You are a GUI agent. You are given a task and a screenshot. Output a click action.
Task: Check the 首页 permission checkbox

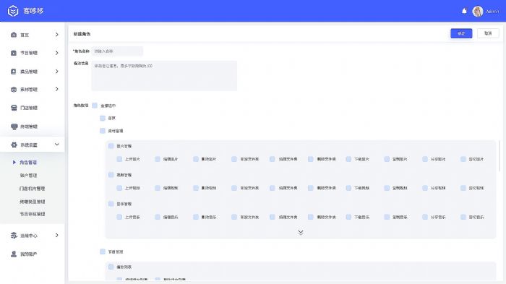coord(103,118)
